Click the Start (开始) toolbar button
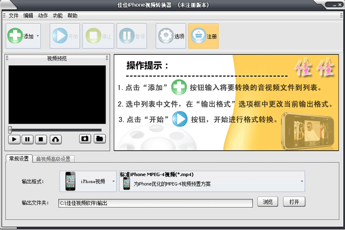The height and width of the screenshot is (230, 345). point(65,36)
